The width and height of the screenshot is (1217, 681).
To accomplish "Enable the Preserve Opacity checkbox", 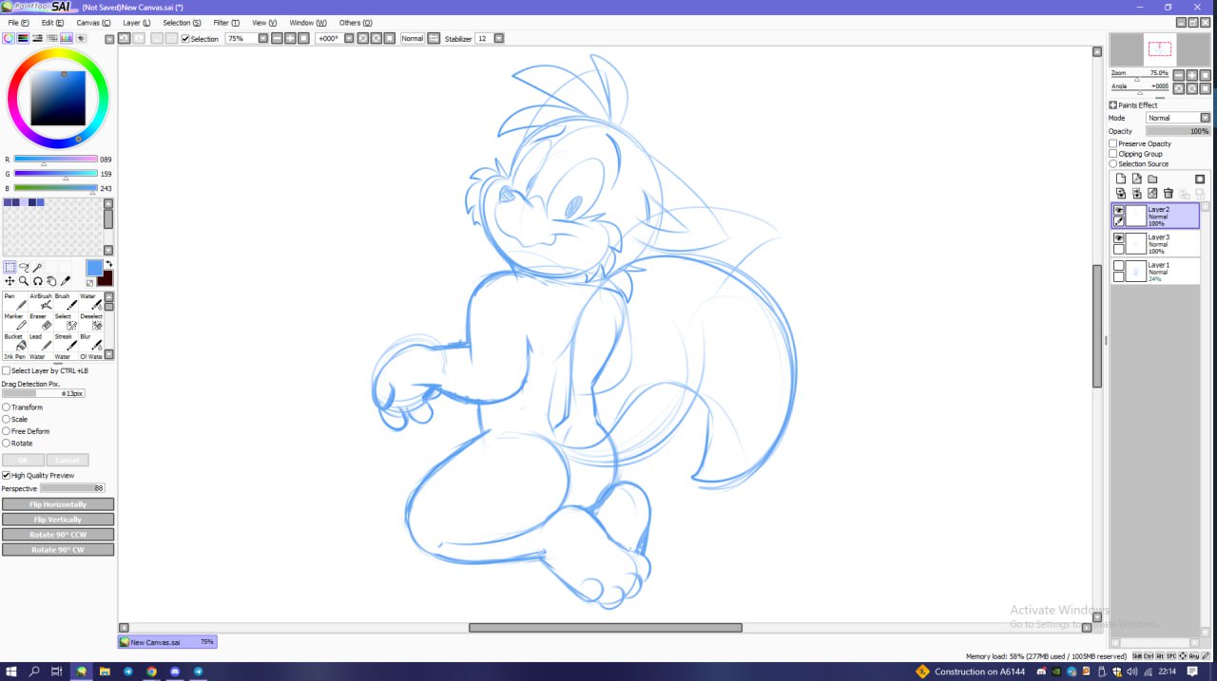I will pyautogui.click(x=1113, y=143).
